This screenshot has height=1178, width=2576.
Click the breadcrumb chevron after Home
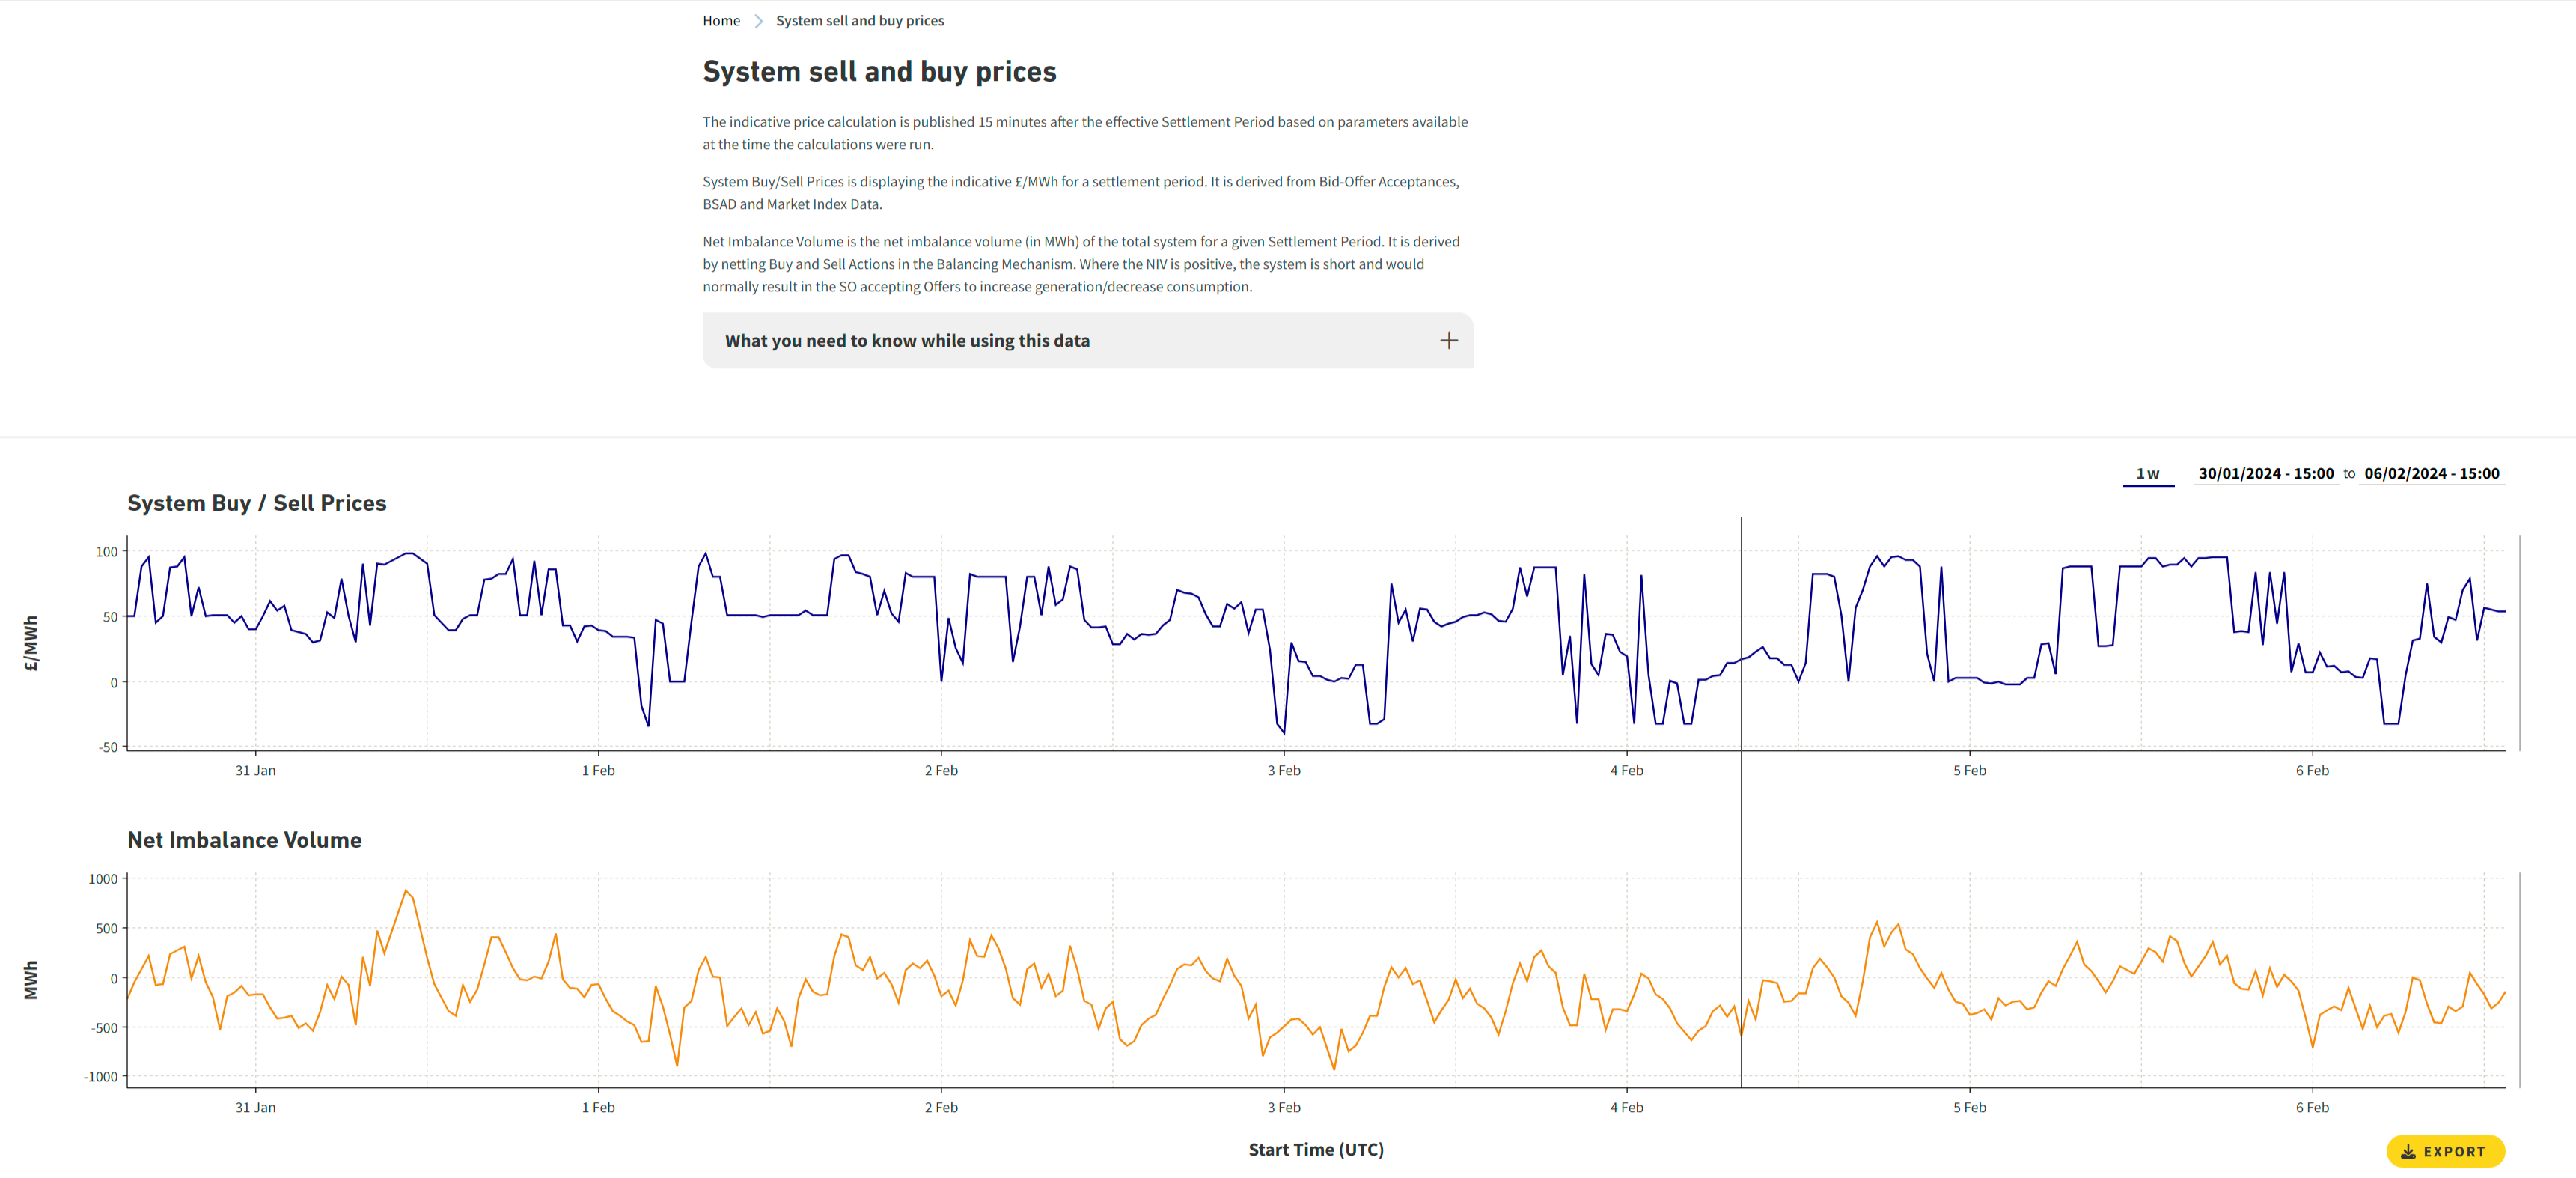(759, 20)
